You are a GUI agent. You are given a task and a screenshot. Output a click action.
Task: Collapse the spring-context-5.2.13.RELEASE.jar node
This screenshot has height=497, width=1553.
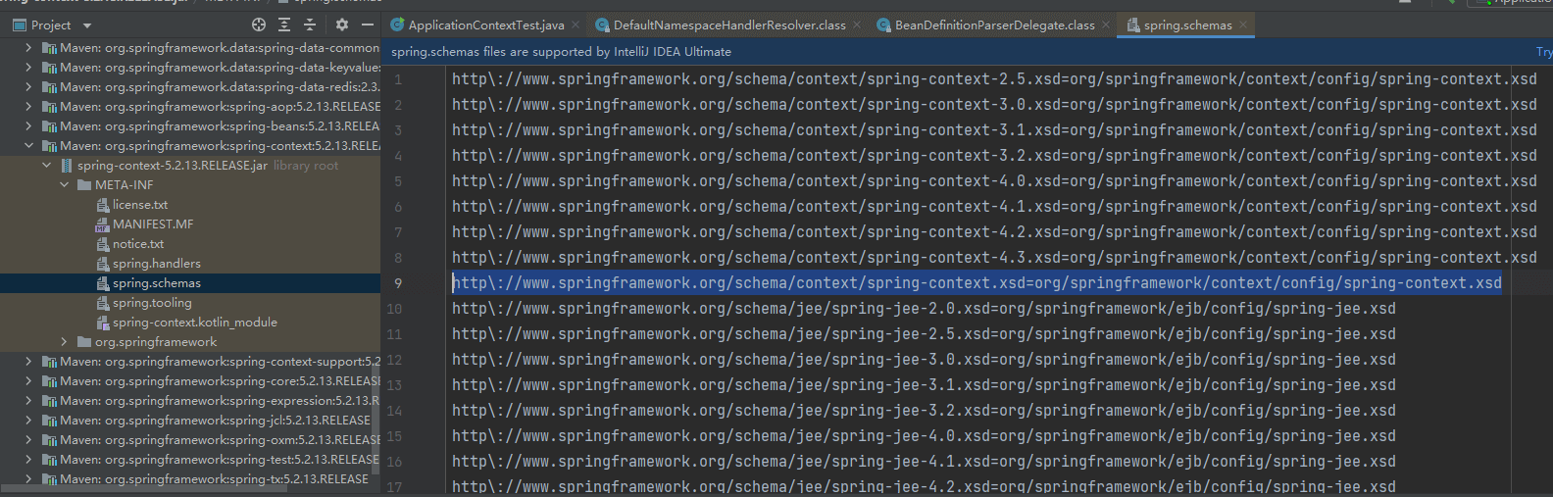point(47,166)
